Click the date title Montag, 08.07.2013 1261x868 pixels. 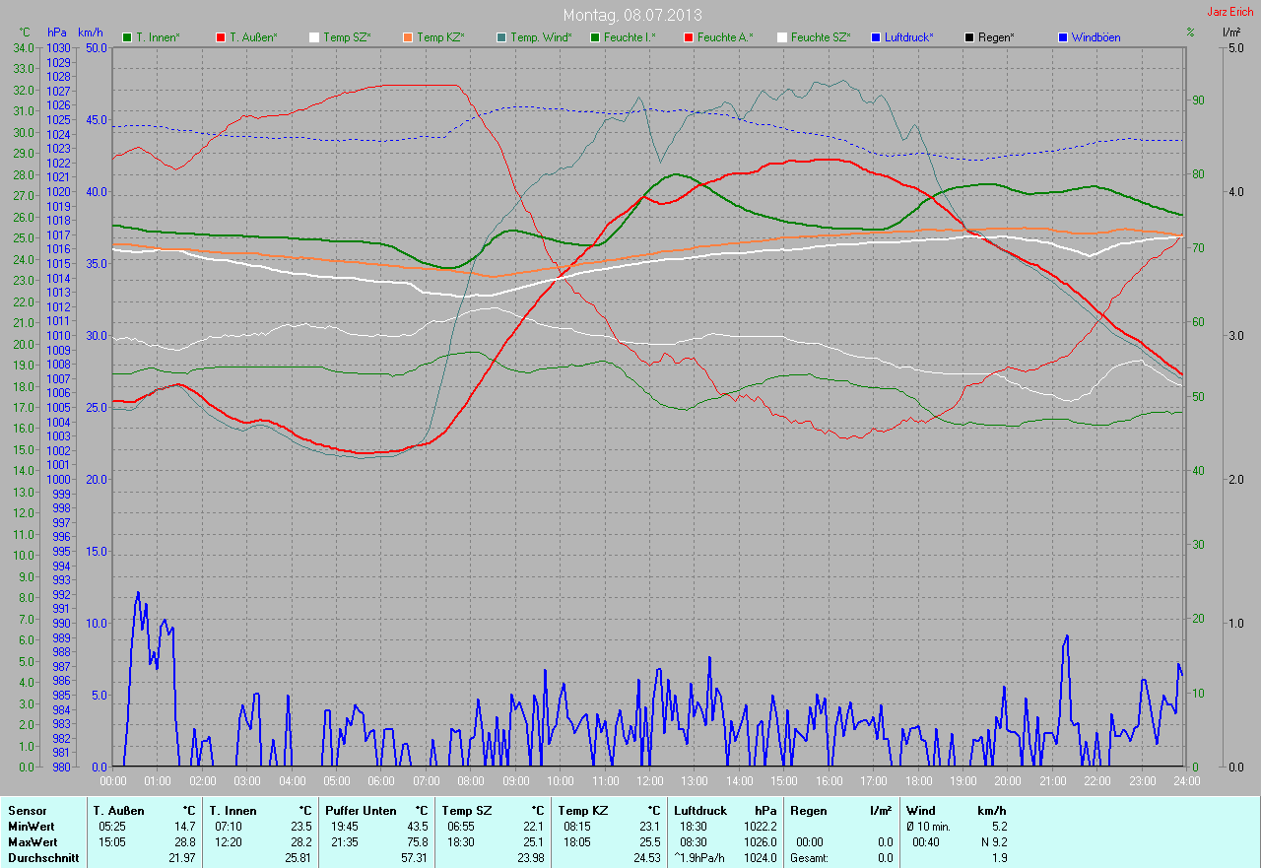[630, 15]
